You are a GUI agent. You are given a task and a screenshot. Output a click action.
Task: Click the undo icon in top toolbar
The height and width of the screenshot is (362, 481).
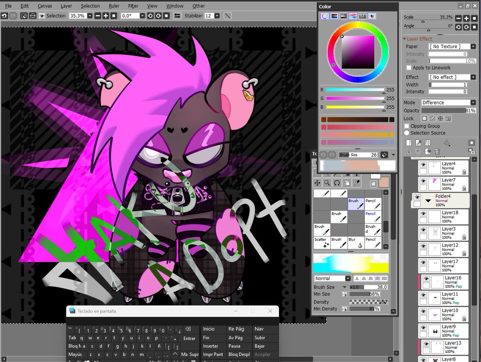pyautogui.click(x=4, y=16)
